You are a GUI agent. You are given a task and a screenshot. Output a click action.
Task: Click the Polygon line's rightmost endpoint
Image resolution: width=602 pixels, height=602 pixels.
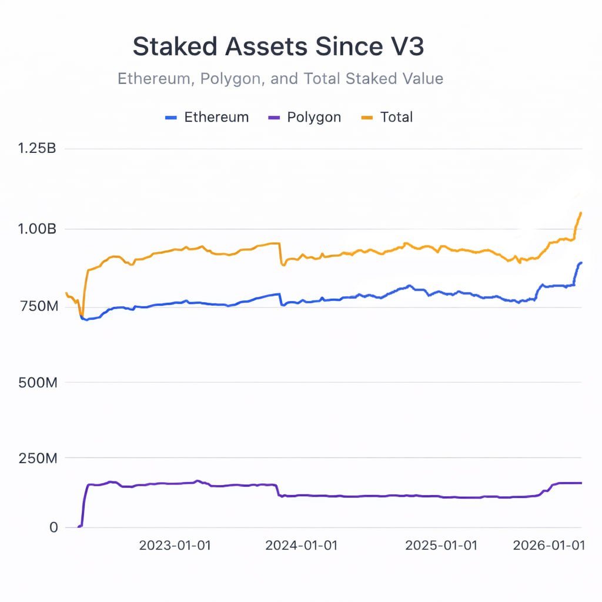tap(581, 483)
